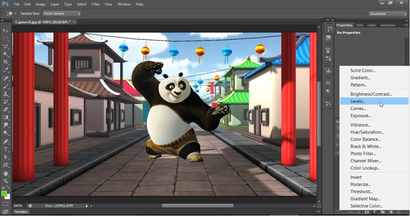410x216 pixels.
Task: Select the Smudge tool
Action: click(5, 125)
